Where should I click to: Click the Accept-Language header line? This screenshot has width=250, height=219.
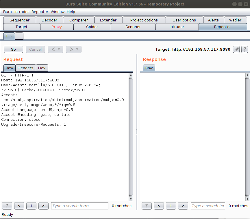pyautogui.click(x=37, y=110)
